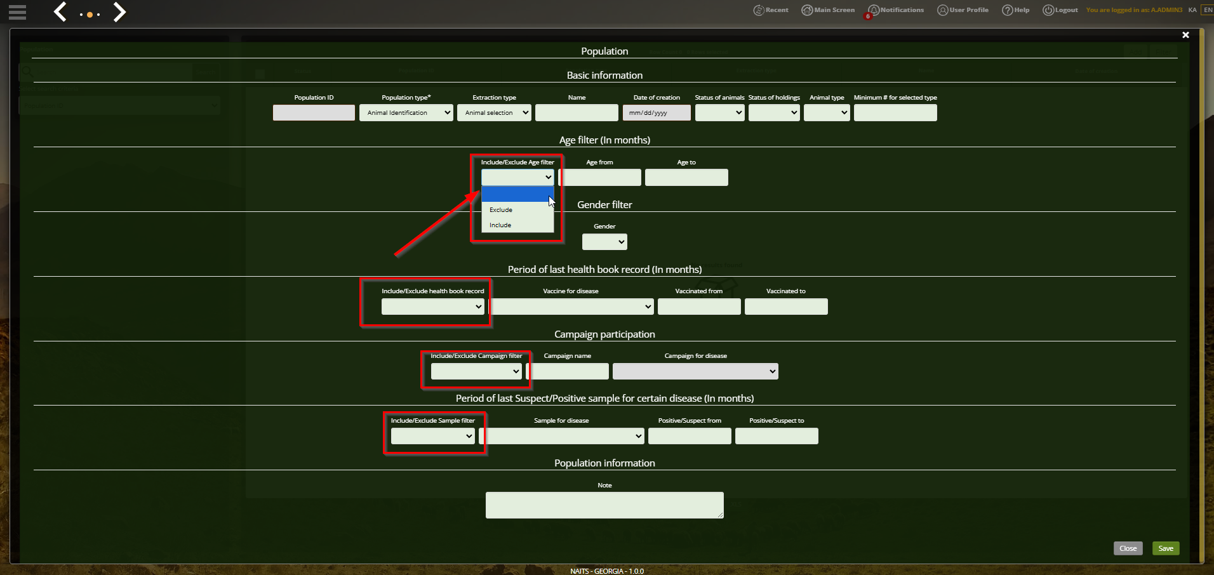Open the hamburger menu icon
The image size is (1214, 575).
(x=18, y=12)
